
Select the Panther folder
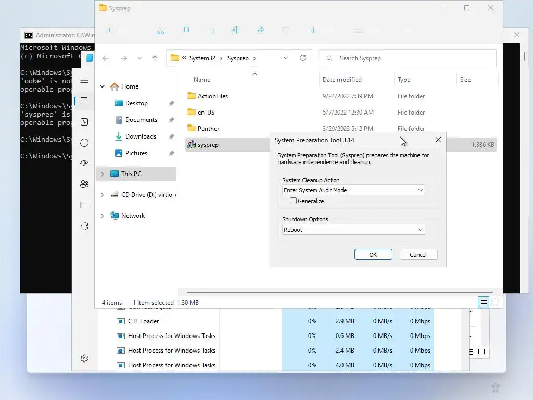click(208, 129)
